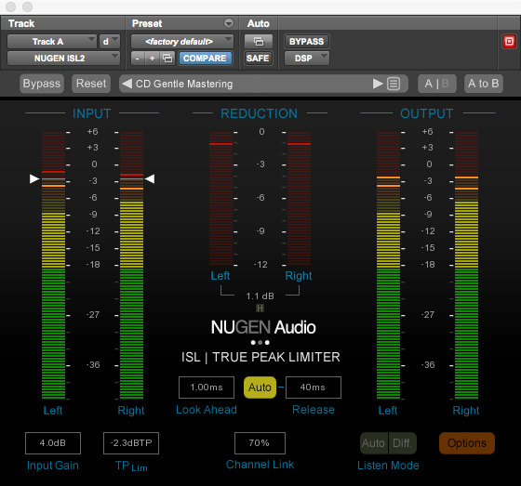Screen dimensions: 521x486
Task: Open the Preset header round menu arrow
Action: pyautogui.click(x=229, y=23)
